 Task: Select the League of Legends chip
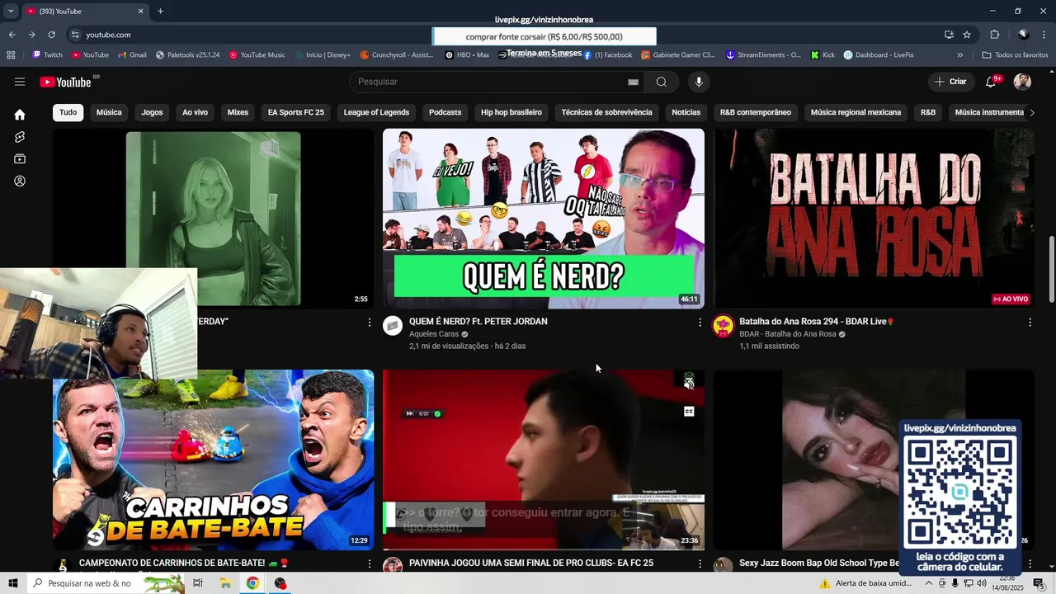coord(376,112)
